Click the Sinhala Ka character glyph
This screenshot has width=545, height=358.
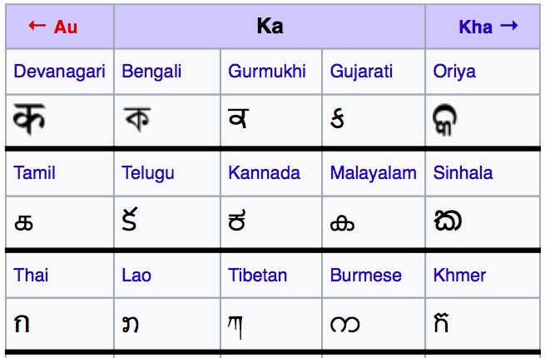[448, 221]
